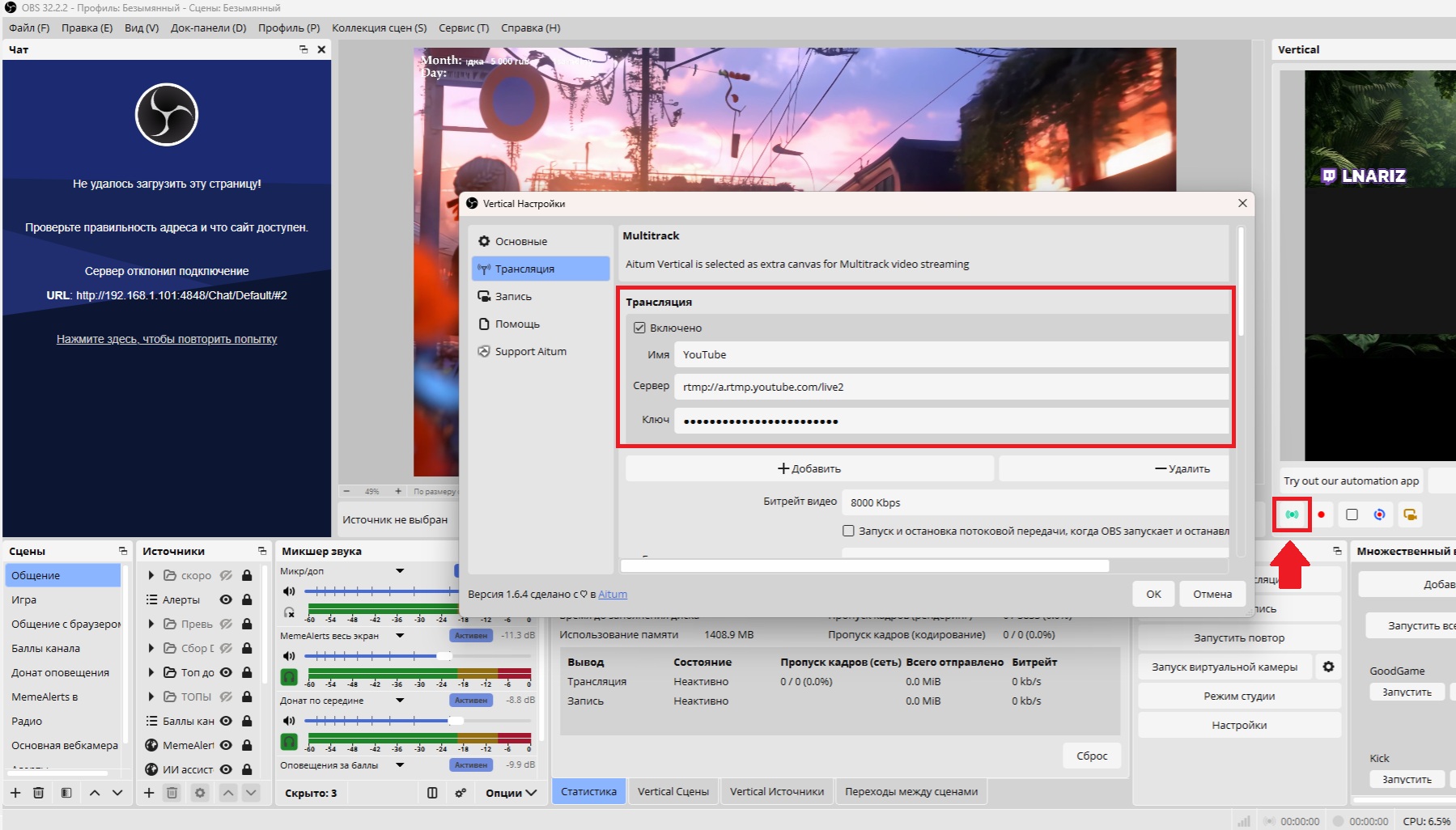Hide the Алерты source
Screen dimensions: 1456x830
tap(226, 599)
